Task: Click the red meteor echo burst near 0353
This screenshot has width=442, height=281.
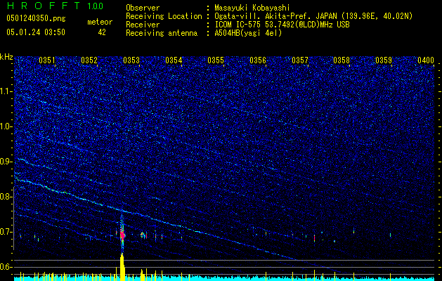Action: pos(122,235)
